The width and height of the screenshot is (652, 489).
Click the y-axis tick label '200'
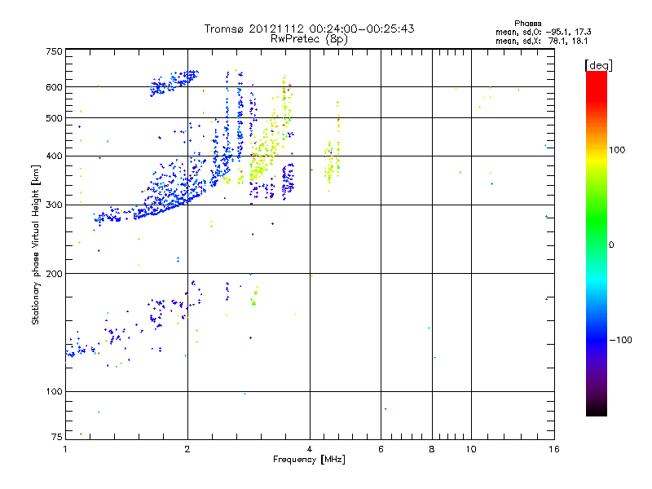click(x=54, y=274)
